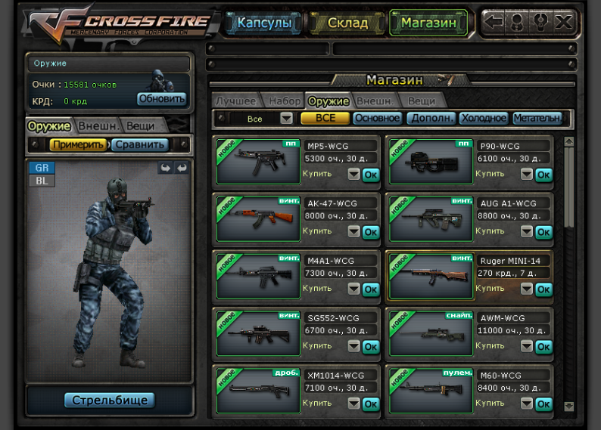Click the P90-WCG weapon image
Image resolution: width=601 pixels, height=430 pixels.
(x=431, y=162)
